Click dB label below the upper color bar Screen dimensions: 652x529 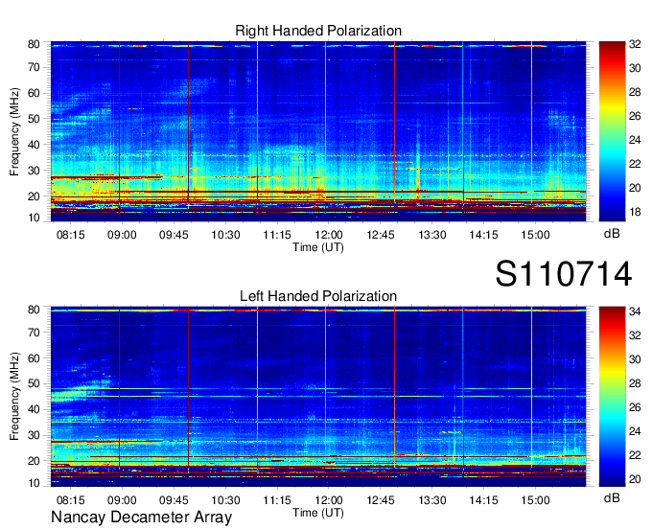pyautogui.click(x=612, y=234)
